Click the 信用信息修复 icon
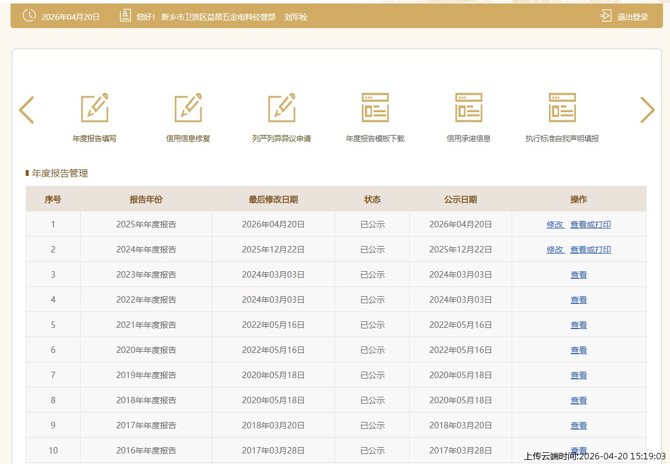670x464 pixels. [x=188, y=108]
